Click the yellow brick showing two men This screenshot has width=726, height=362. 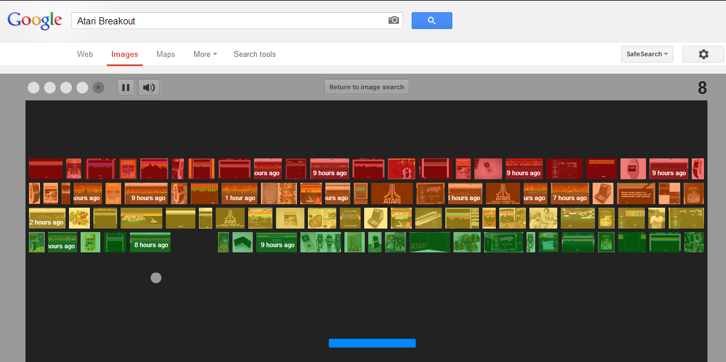point(543,218)
